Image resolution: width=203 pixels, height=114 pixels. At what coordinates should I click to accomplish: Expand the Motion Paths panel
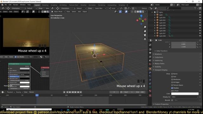(159, 64)
